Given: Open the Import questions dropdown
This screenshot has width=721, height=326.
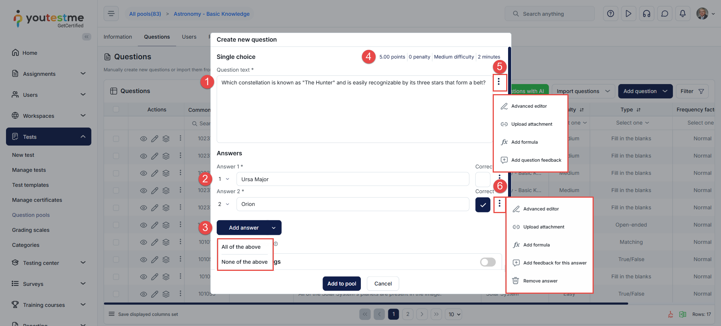Looking at the screenshot, I should (x=583, y=91).
